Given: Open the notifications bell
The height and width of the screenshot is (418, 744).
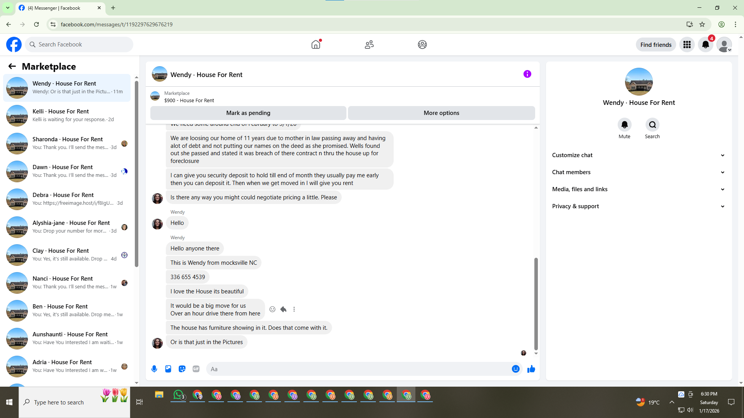Looking at the screenshot, I should (705, 45).
